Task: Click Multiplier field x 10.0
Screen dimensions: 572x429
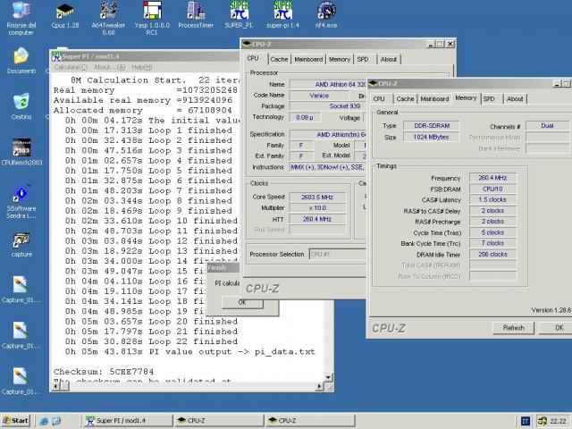Action: pos(317,208)
